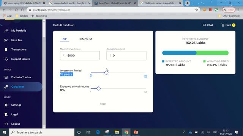Click the yellow cart count badge
The image size is (243, 136).
point(234,25)
